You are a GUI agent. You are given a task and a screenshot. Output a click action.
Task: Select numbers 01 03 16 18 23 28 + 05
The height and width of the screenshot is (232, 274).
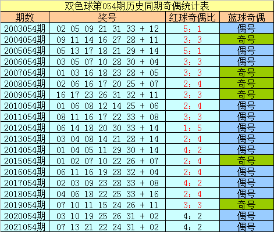108,72
